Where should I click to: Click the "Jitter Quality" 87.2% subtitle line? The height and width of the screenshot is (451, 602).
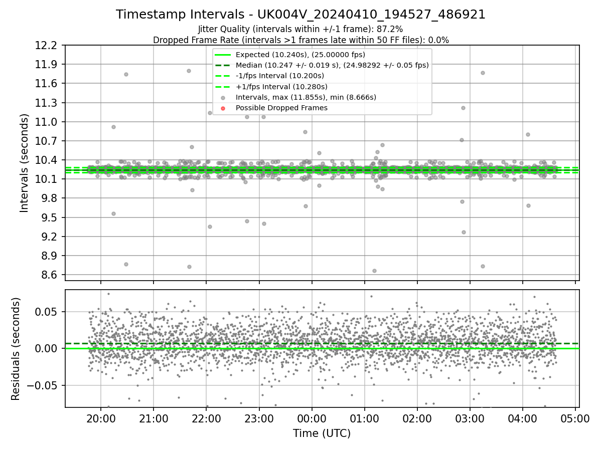300,29
